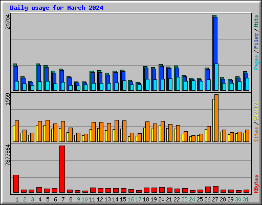Click day label 10 on the x-axis
Viewport: 262px width, 205px height.
(x=84, y=199)
